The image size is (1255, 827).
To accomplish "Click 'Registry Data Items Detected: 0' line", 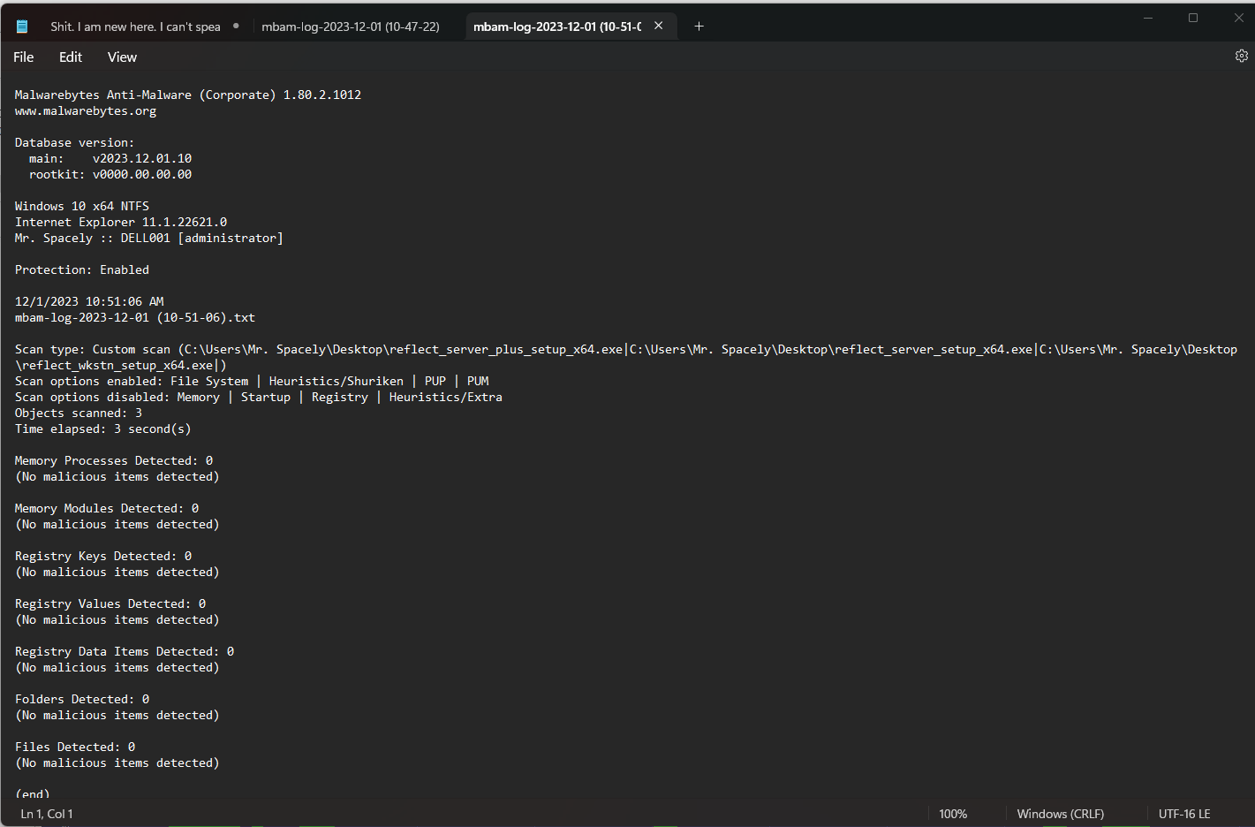I will [x=125, y=651].
